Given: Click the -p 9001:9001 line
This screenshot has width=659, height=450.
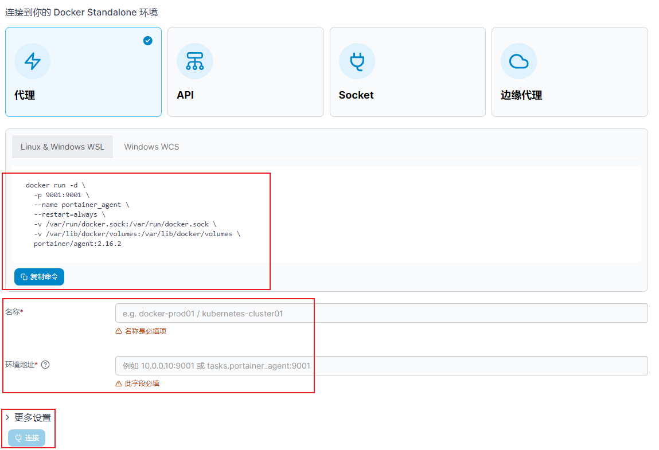Looking at the screenshot, I should (61, 195).
